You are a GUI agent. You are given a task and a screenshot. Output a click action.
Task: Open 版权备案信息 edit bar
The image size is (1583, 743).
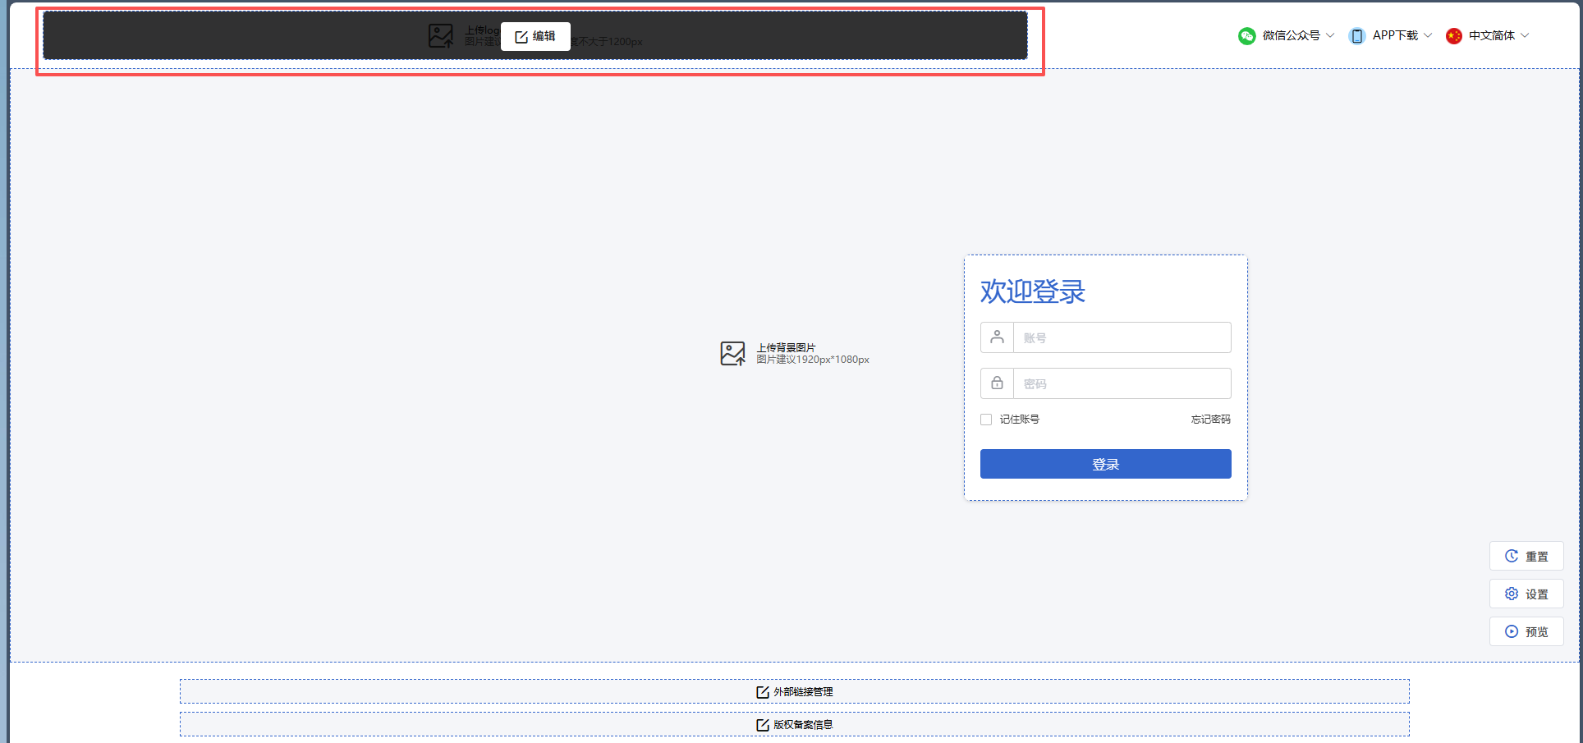coord(795,724)
